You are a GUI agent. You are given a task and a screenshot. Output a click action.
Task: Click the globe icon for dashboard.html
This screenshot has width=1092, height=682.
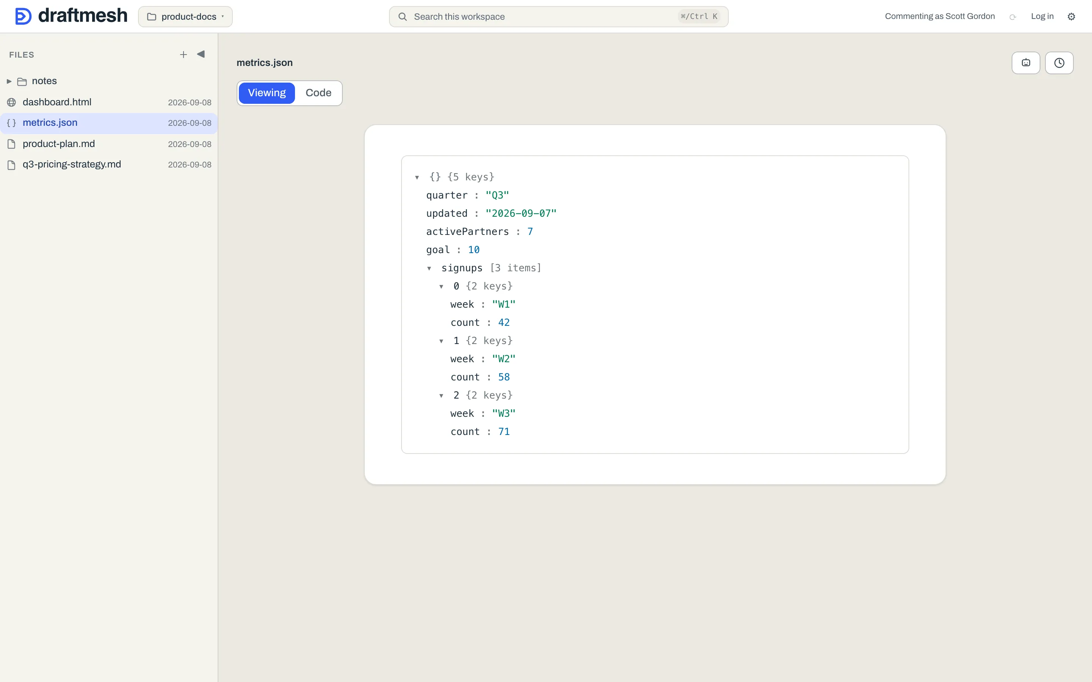[x=11, y=102]
